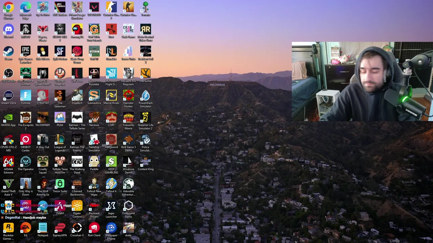433x243 pixels.
Task: Open the Notepad desktop shortcut
Action: pos(43,228)
